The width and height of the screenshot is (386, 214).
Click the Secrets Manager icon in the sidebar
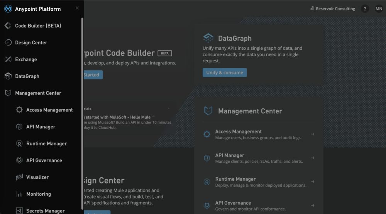(x=19, y=211)
